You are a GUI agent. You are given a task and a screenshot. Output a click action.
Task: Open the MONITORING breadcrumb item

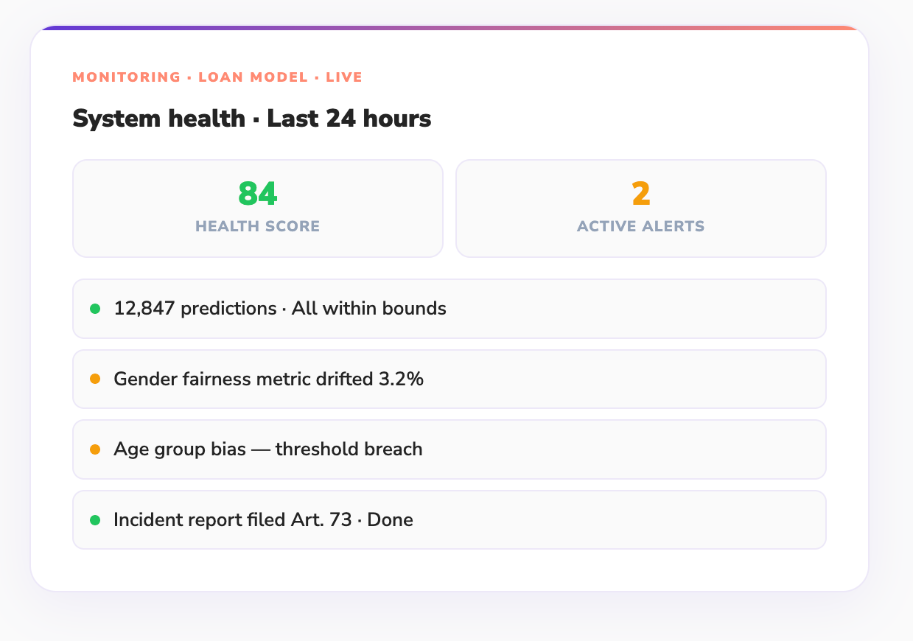click(125, 77)
